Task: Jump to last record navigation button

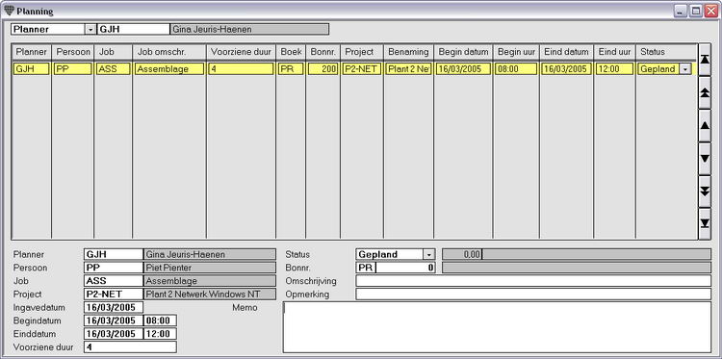Action: tap(704, 223)
